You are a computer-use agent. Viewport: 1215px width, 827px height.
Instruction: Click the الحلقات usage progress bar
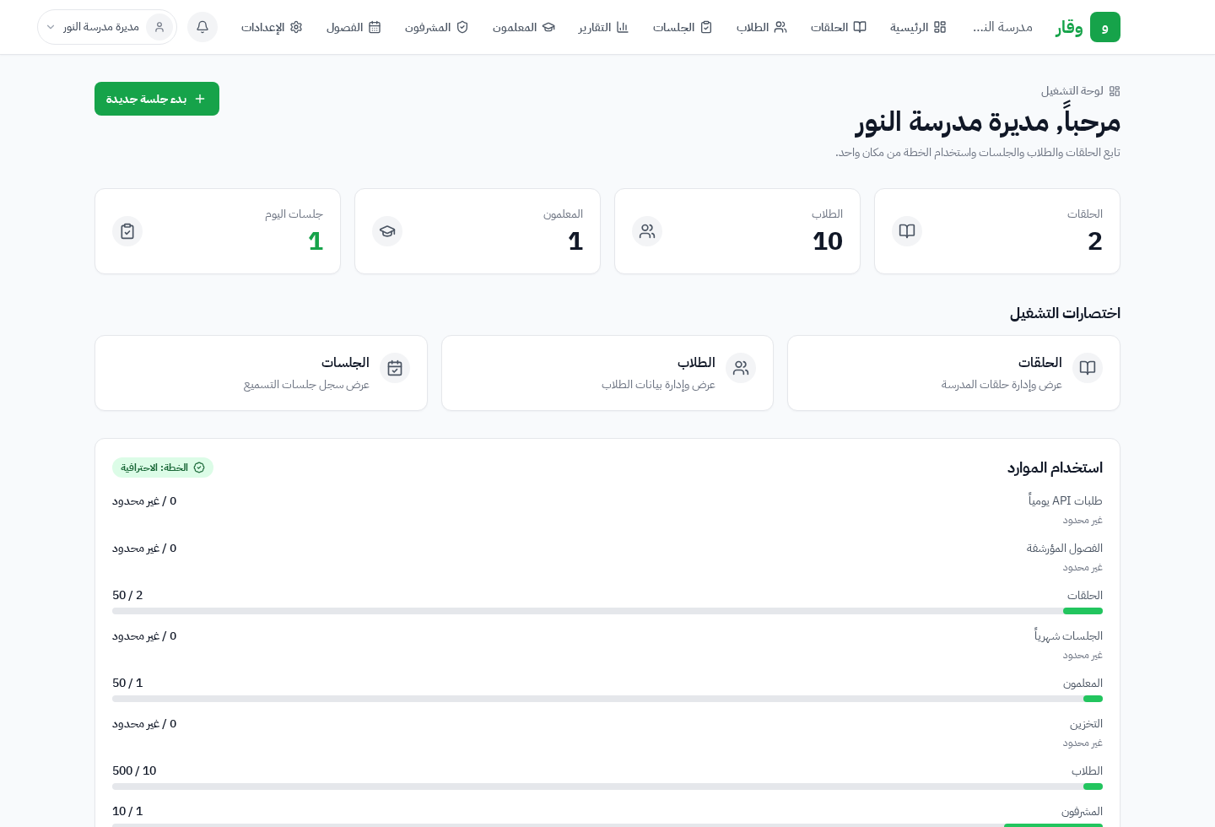pos(607,611)
